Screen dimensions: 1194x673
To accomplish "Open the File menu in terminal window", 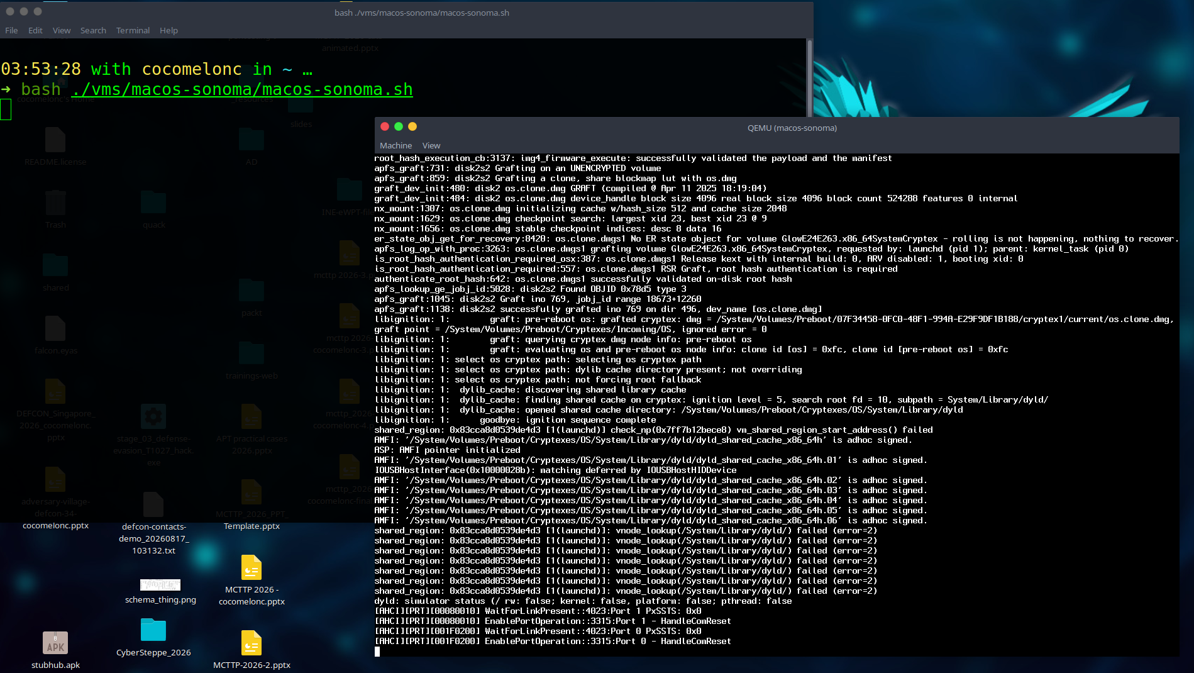I will (11, 30).
